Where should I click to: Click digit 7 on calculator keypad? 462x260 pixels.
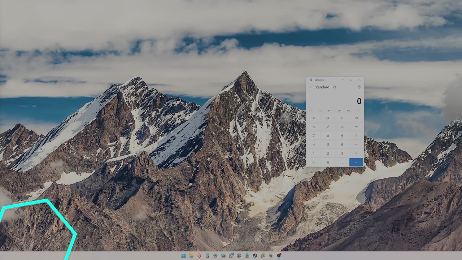[x=314, y=135]
